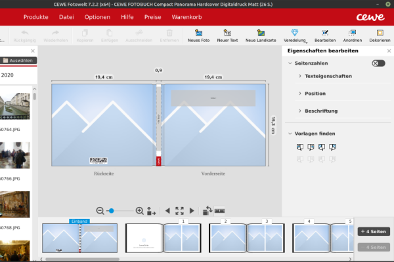Open the Hilfe menu
The height and width of the screenshot is (262, 394).
click(127, 17)
